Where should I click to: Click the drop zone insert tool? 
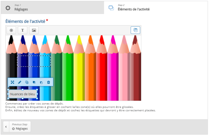[11, 30]
